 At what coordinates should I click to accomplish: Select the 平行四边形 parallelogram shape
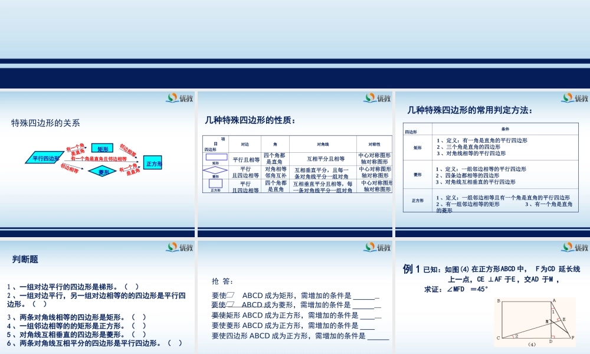point(45,158)
